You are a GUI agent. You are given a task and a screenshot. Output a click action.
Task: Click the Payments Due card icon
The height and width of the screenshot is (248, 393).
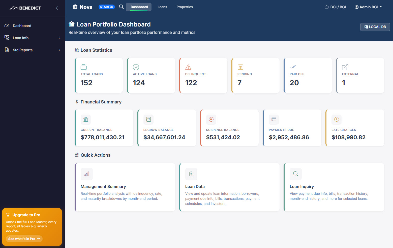click(x=274, y=119)
